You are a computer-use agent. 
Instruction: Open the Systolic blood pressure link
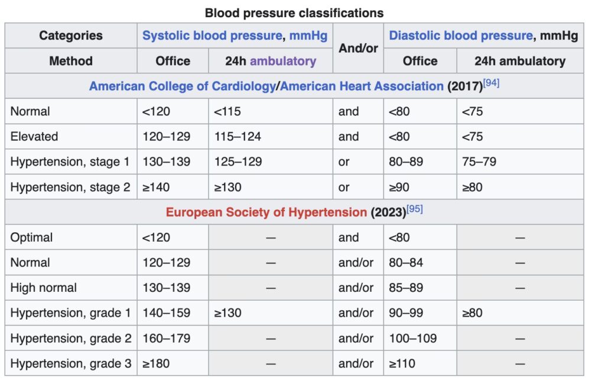coord(212,36)
